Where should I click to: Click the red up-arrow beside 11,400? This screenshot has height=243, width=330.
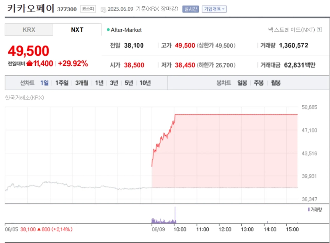(x=29, y=63)
